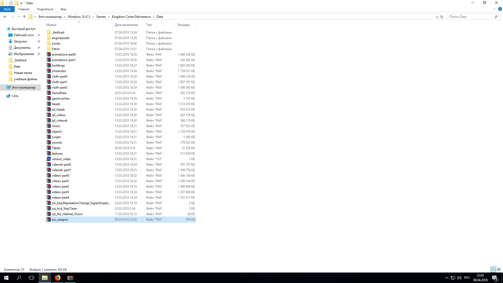Expand the ribbon with the chevron
The width and height of the screenshot is (503, 283).
pyautogui.click(x=494, y=9)
